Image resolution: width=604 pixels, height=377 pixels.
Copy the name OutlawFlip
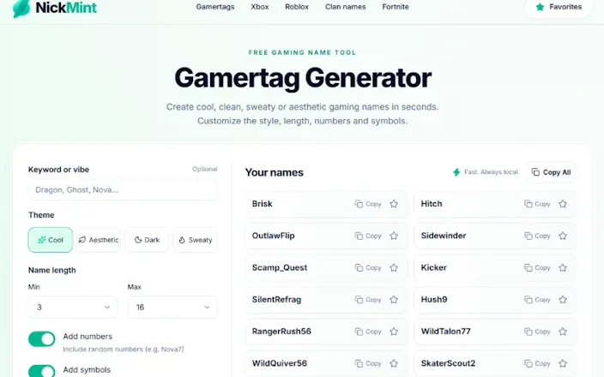coord(368,236)
